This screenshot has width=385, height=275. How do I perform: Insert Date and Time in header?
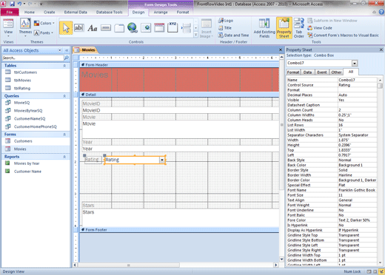pyautogui.click(x=233, y=35)
